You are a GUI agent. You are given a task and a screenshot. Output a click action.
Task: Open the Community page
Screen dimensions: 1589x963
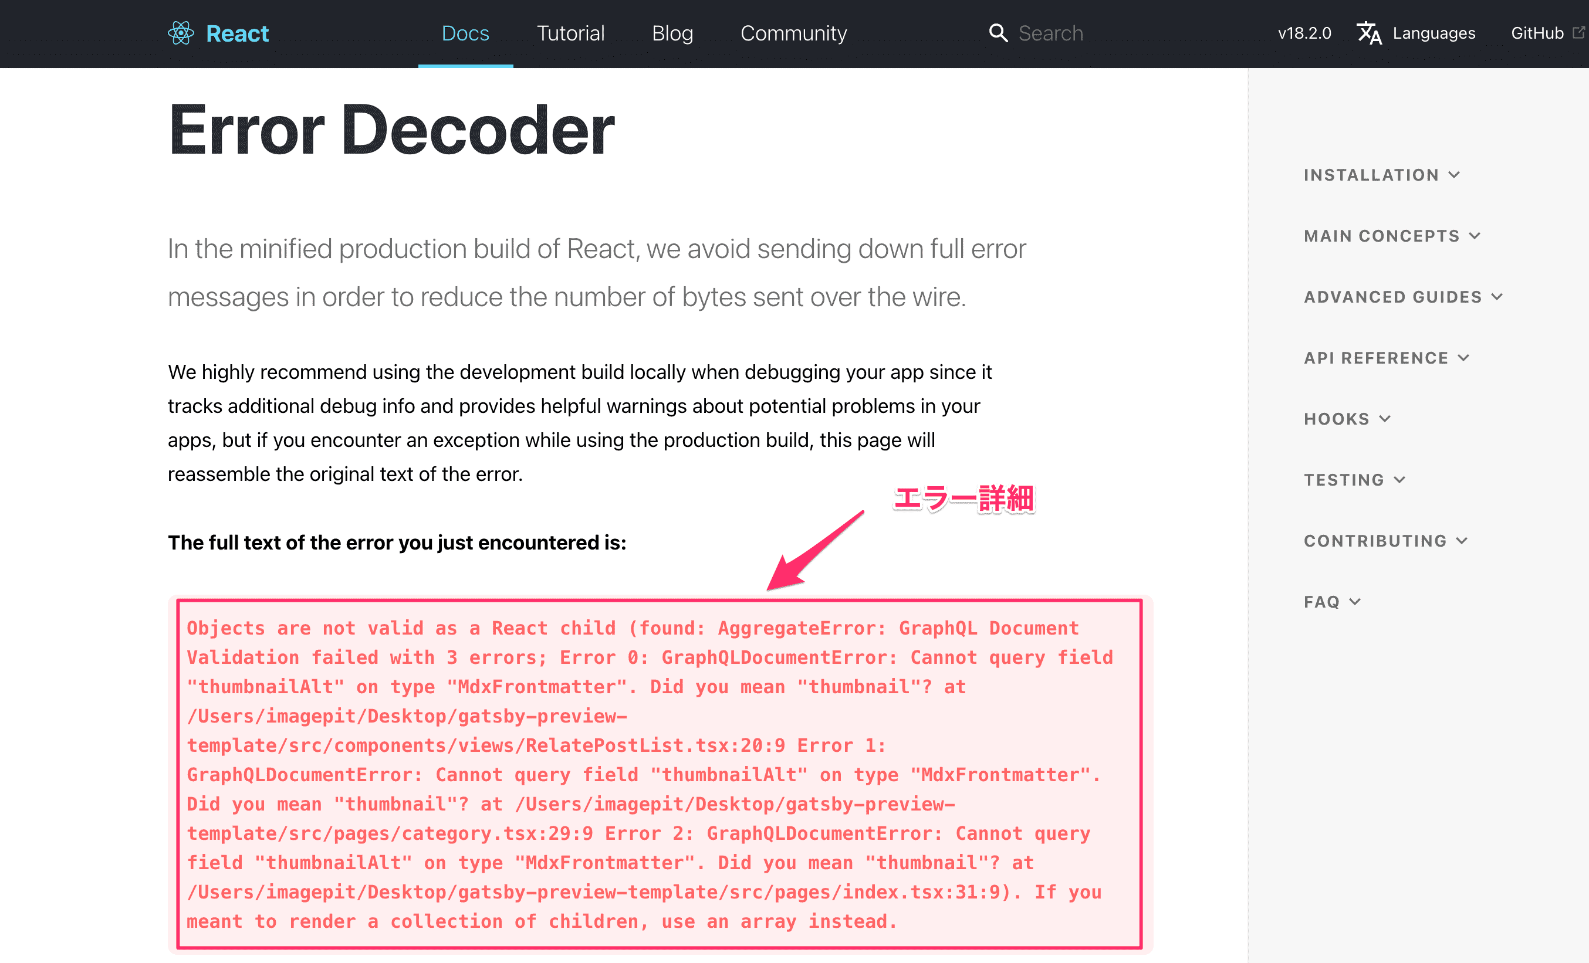(x=793, y=33)
